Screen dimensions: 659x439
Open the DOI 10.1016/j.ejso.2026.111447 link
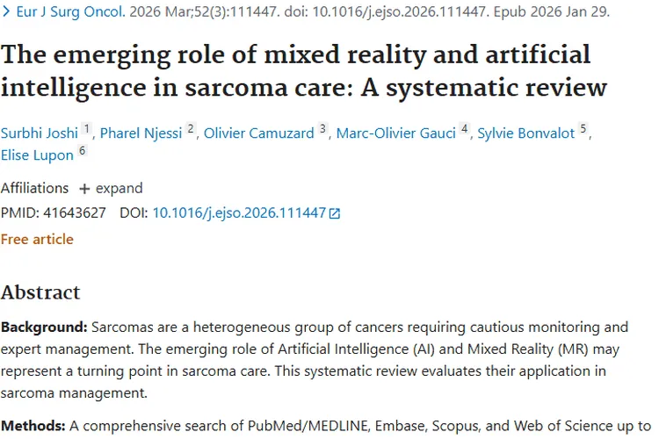(x=238, y=212)
